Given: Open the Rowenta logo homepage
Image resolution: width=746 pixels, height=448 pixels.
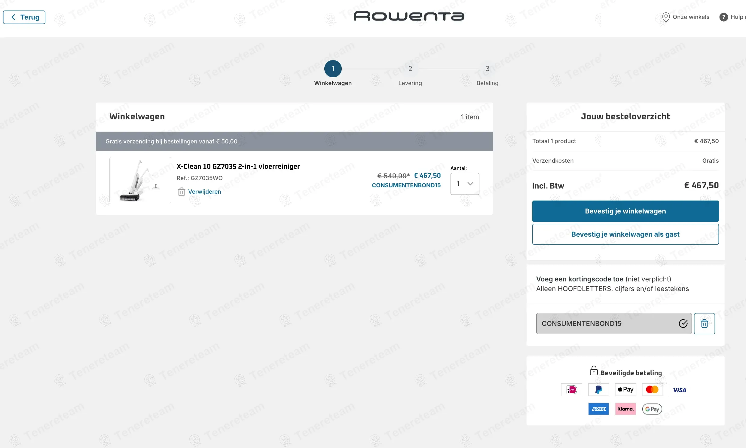Looking at the screenshot, I should pyautogui.click(x=410, y=16).
